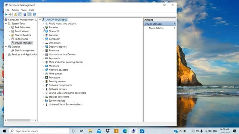Viewport: 239px width, 134px height.
Task: Click the Universal Serial Bus controllers icon
Action: [x=46, y=104]
